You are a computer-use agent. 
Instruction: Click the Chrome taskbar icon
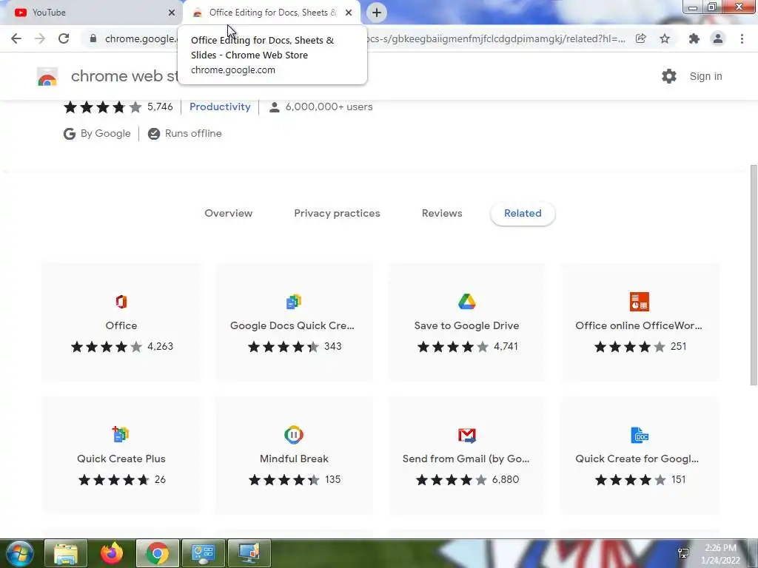158,553
